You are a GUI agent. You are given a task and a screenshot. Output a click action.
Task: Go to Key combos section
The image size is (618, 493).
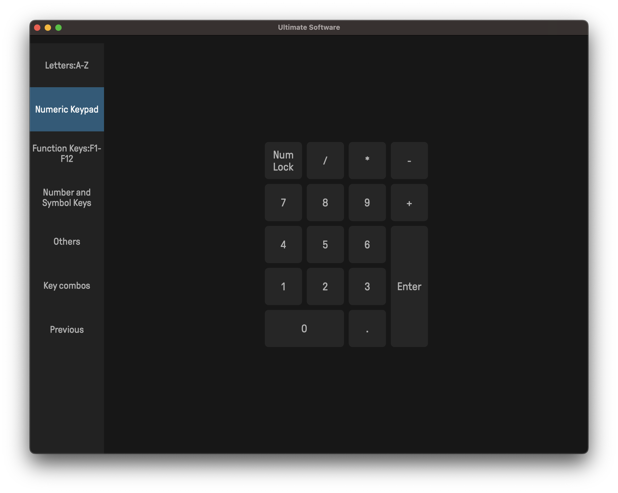pyautogui.click(x=67, y=286)
